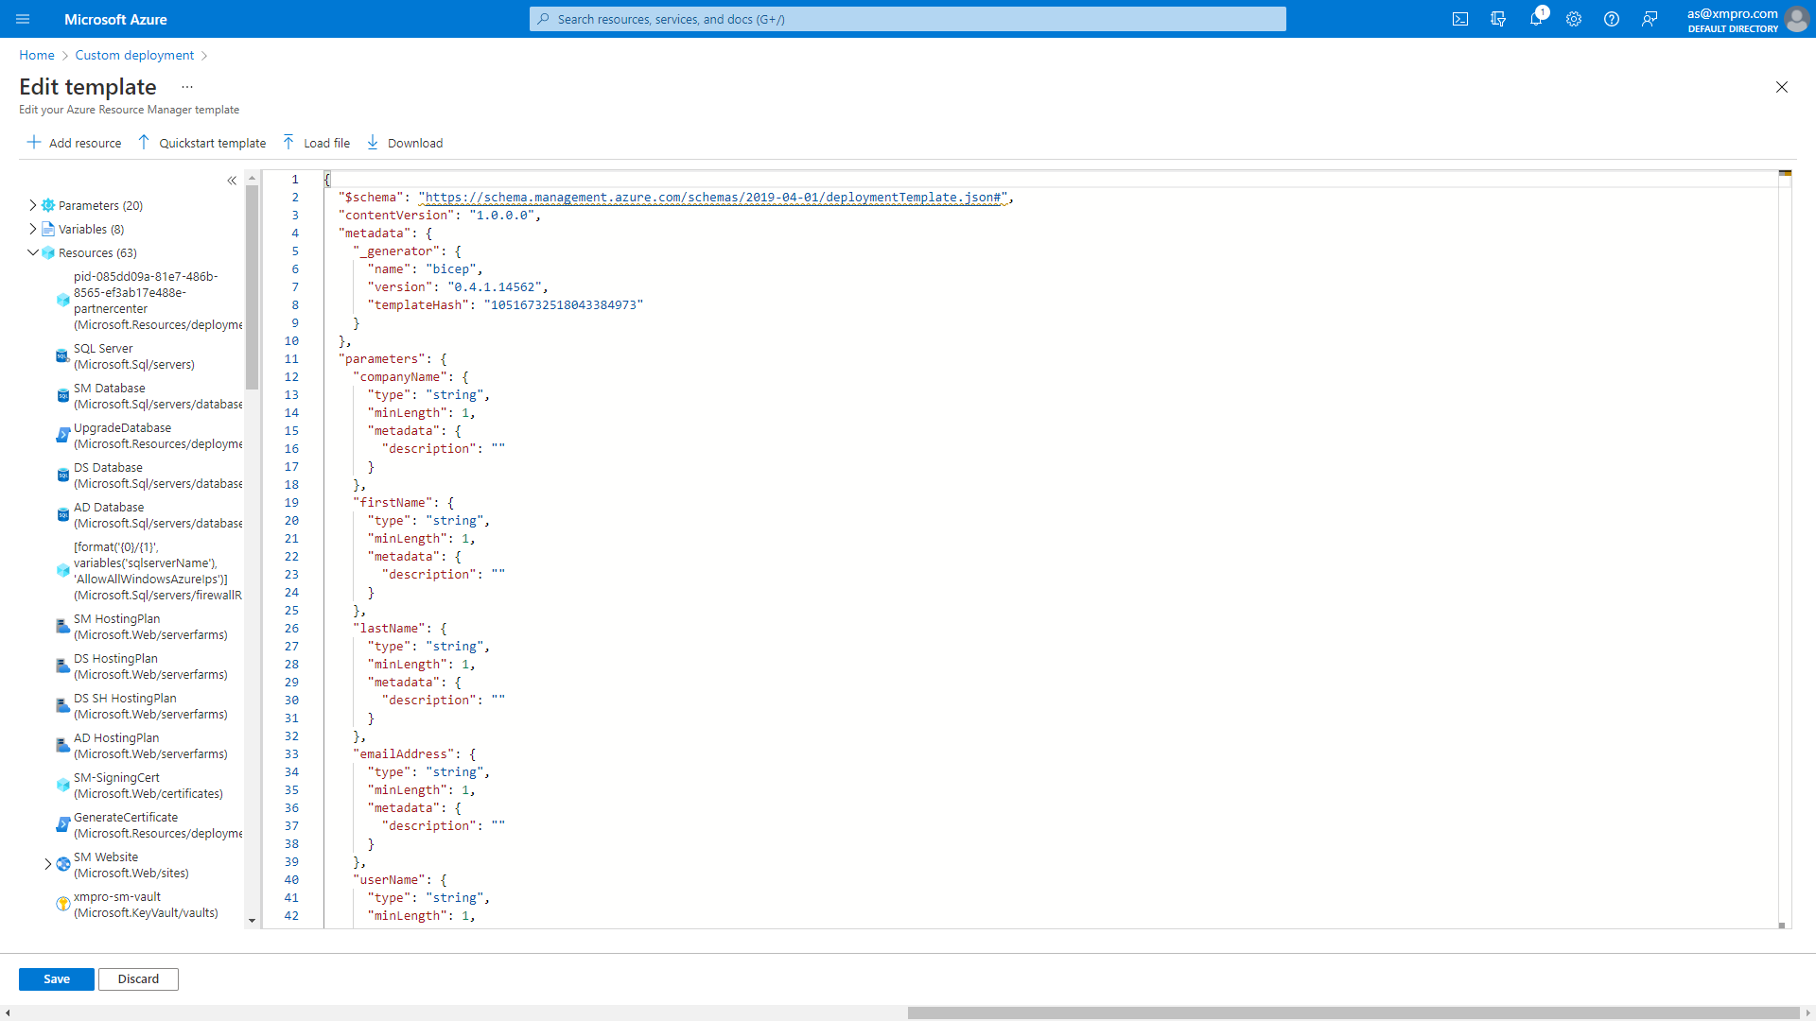Click the Home breadcrumb link
The image size is (1816, 1021).
(37, 55)
